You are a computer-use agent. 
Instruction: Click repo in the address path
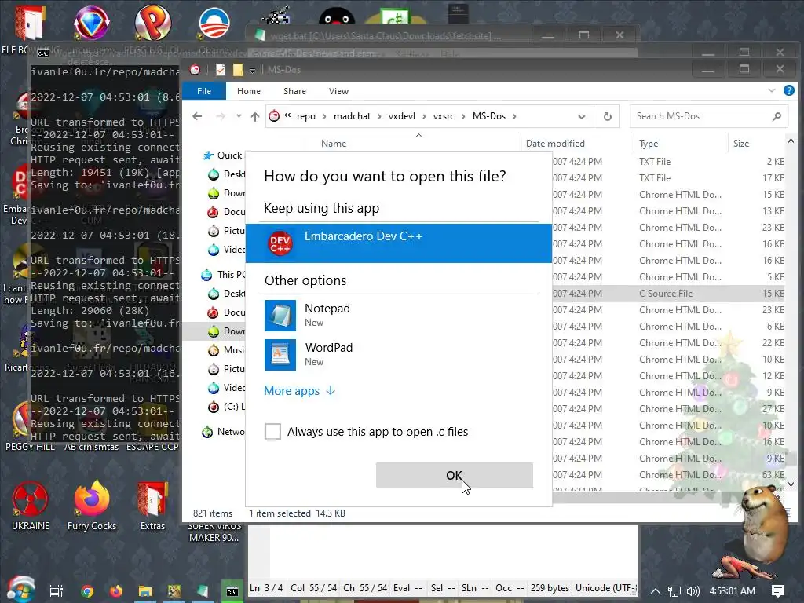click(x=306, y=116)
